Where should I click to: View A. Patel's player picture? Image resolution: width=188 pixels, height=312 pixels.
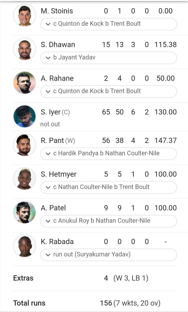click(24, 212)
